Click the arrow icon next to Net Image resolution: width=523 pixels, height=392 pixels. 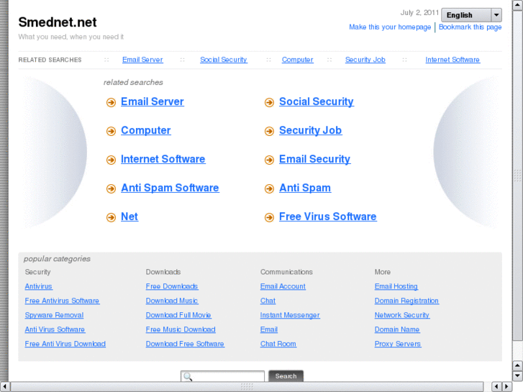111,218
